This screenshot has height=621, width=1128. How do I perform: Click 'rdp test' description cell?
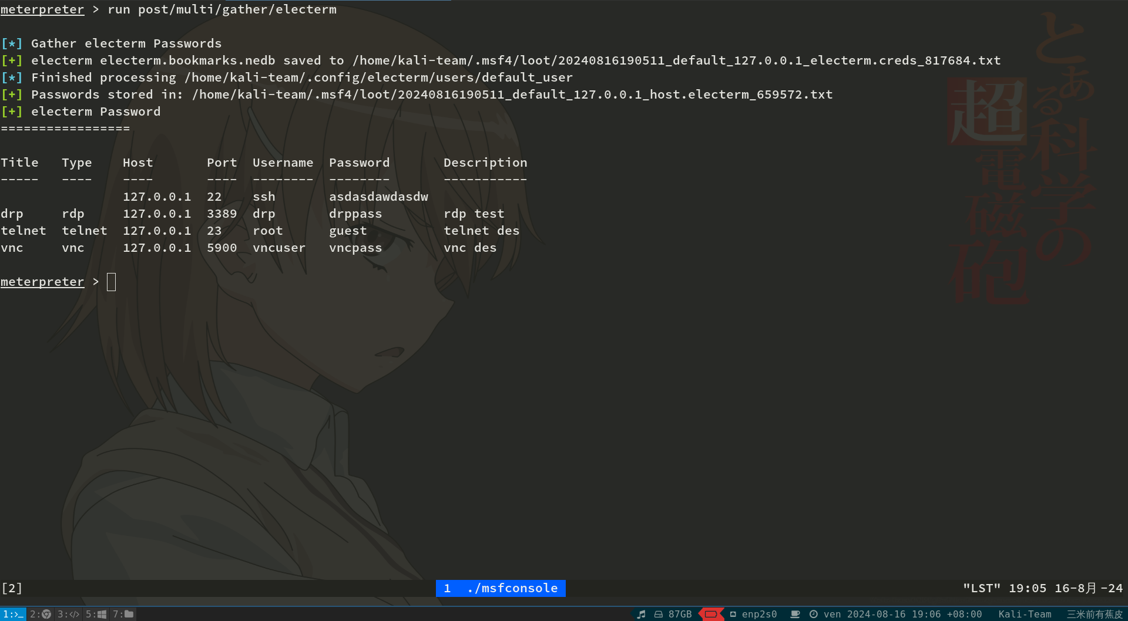click(x=474, y=214)
